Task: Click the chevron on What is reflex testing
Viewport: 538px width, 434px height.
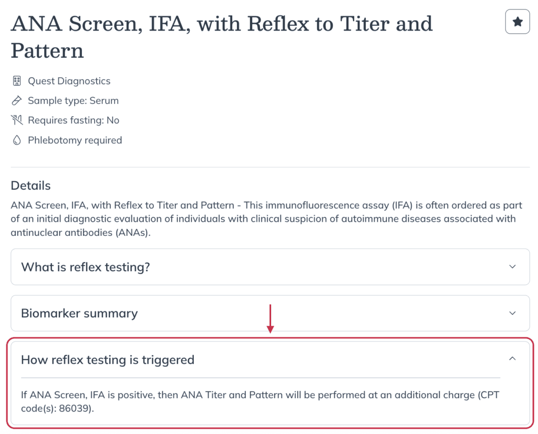Action: (512, 266)
